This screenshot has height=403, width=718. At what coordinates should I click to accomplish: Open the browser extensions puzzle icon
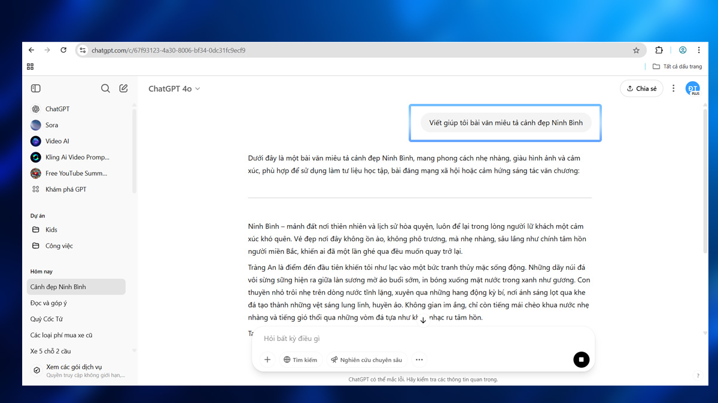(659, 51)
